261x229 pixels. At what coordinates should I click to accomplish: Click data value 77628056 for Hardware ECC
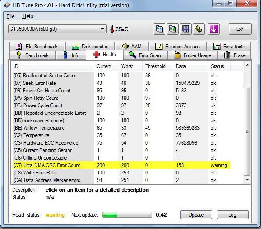point(186,143)
